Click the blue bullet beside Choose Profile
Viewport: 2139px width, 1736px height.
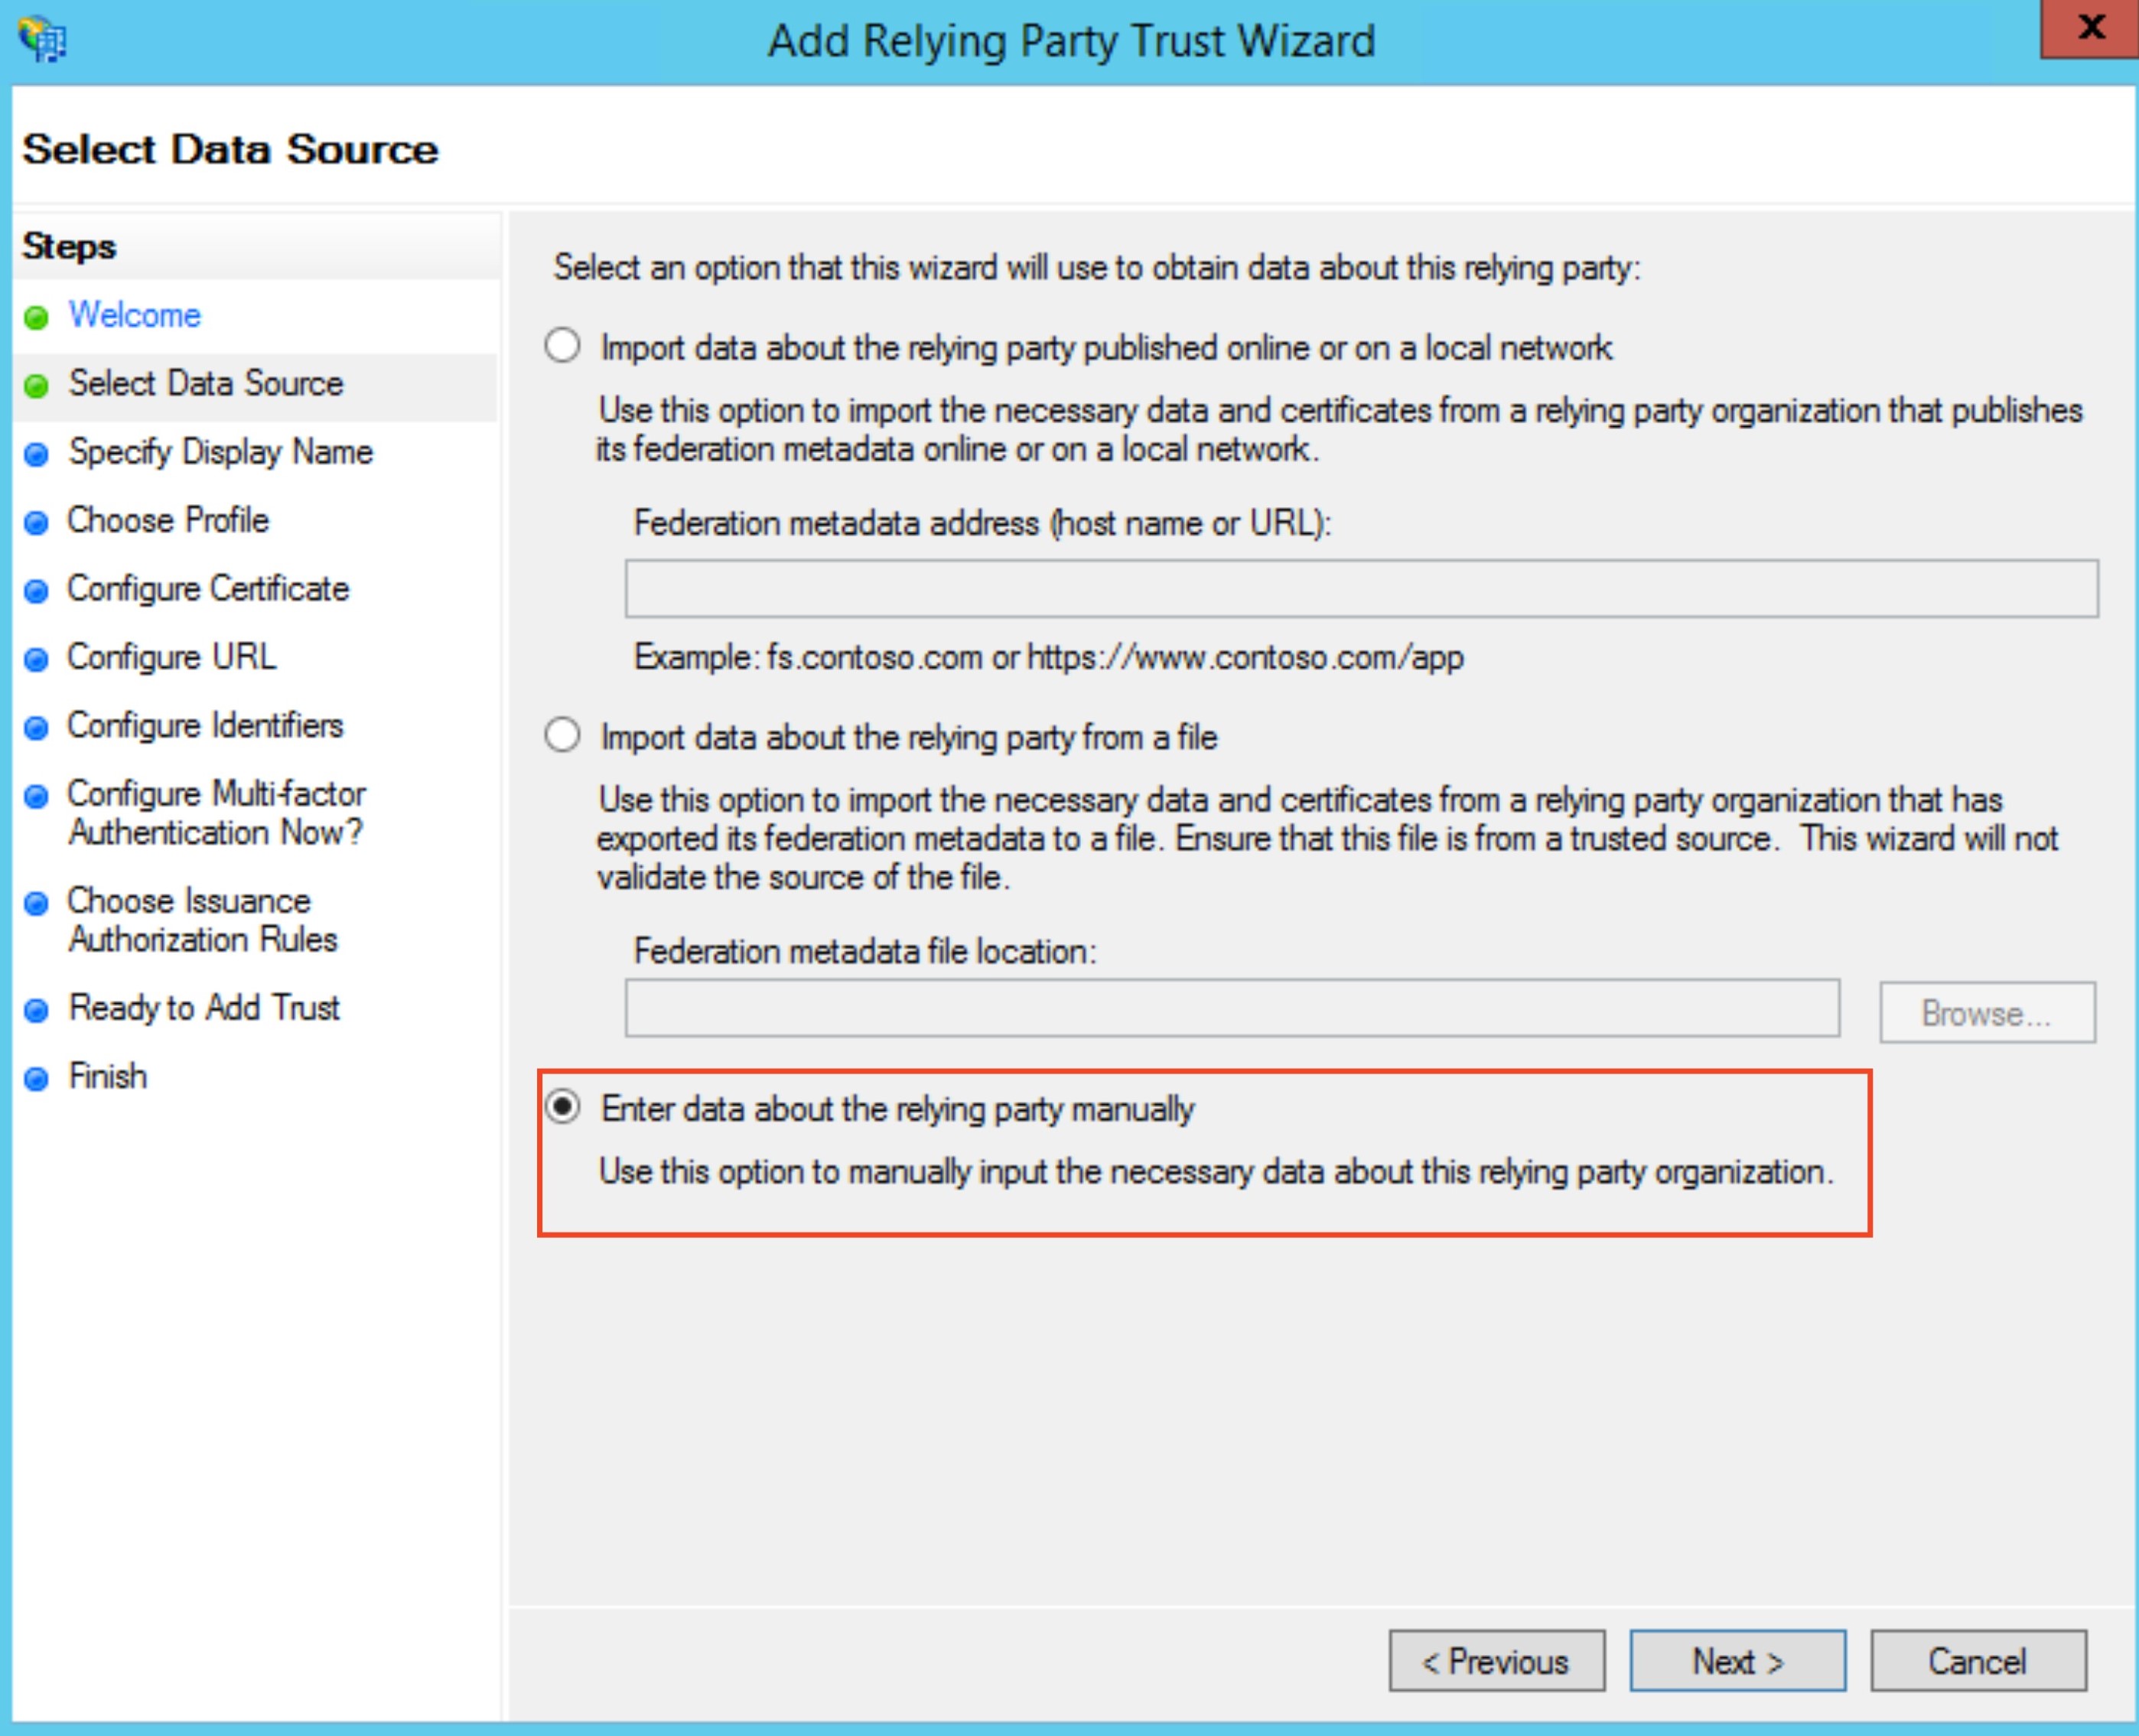(x=36, y=523)
